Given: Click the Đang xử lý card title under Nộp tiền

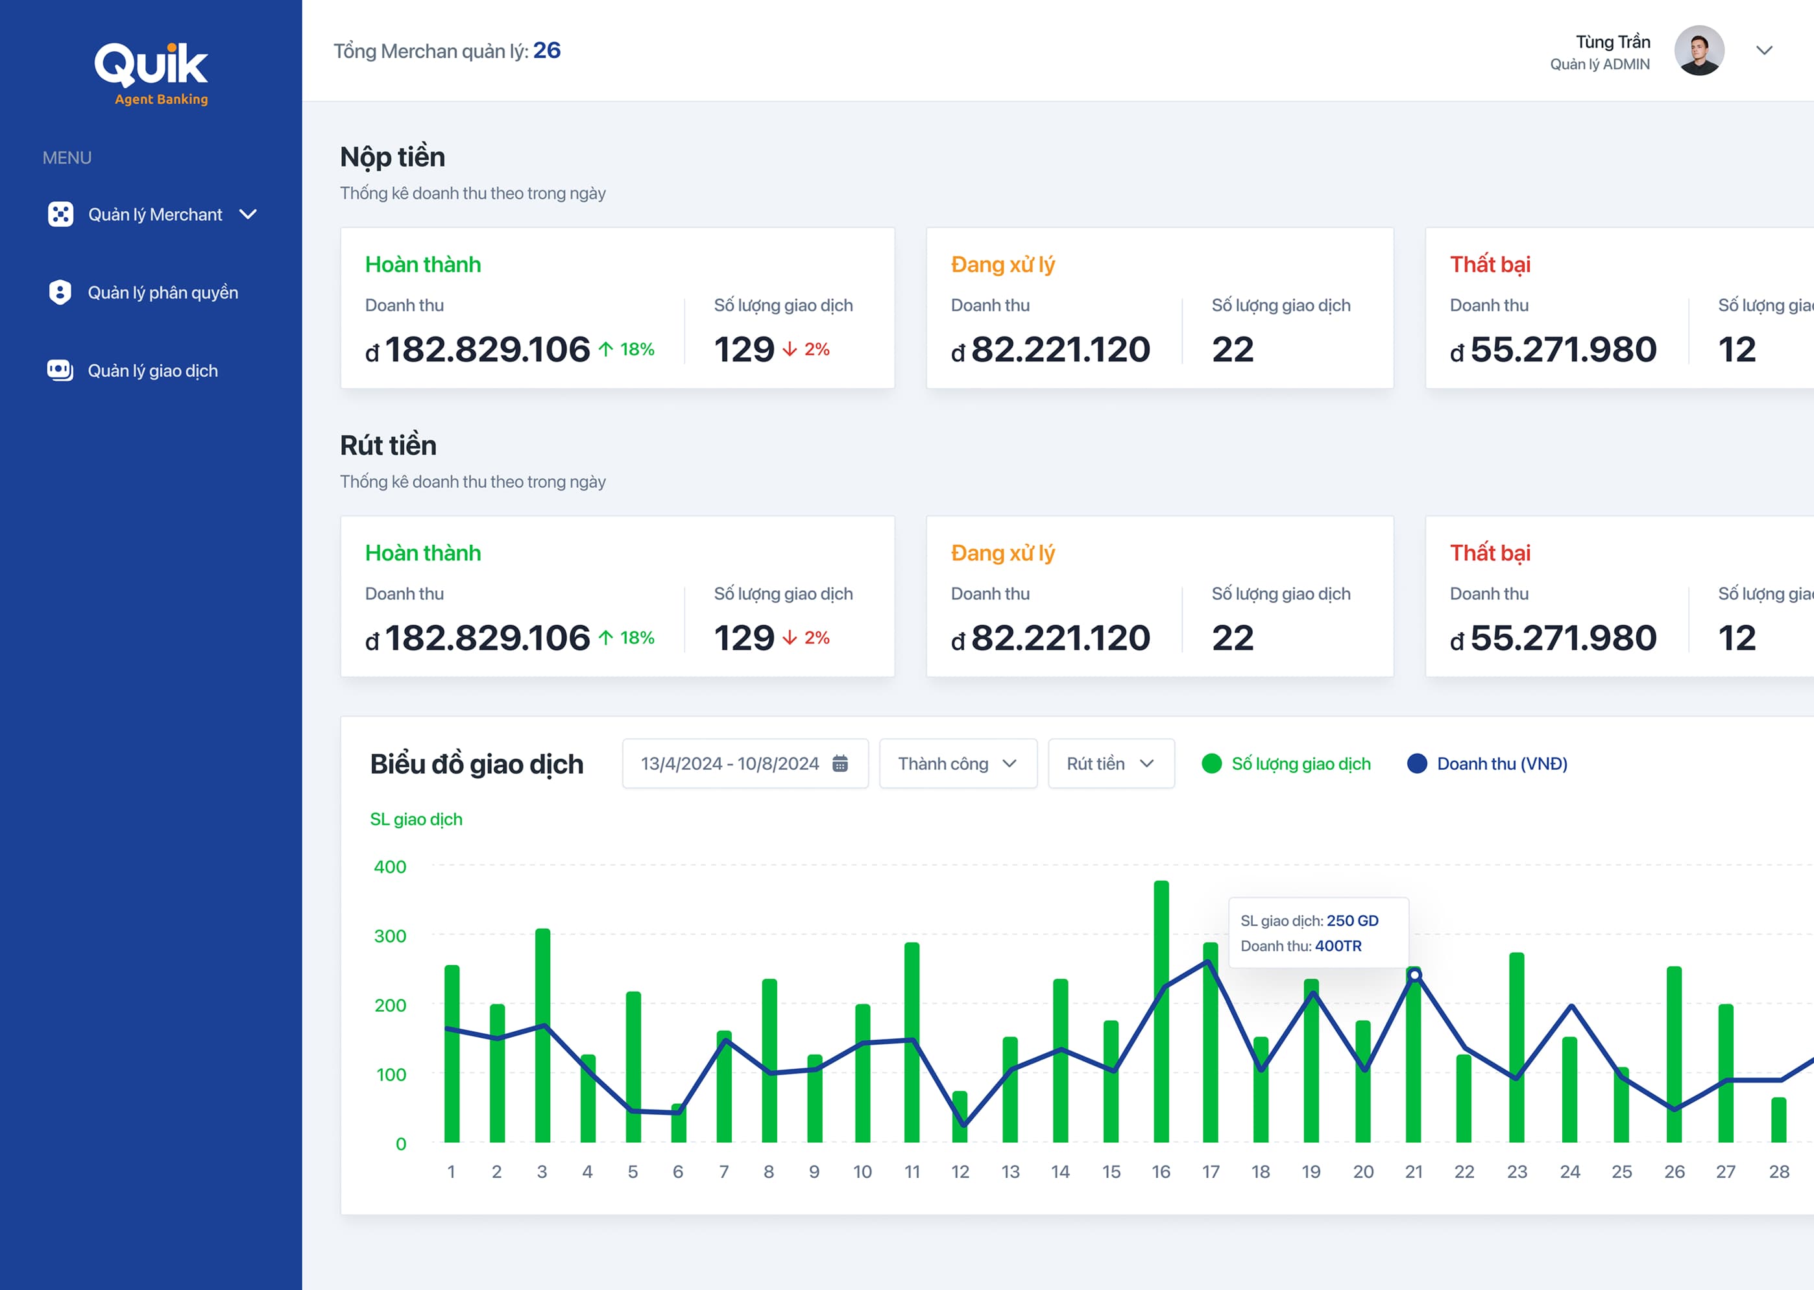Looking at the screenshot, I should pyautogui.click(x=1003, y=264).
